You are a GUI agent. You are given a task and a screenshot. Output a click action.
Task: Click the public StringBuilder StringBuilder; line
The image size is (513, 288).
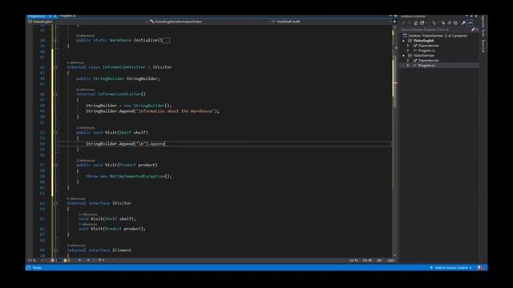(x=118, y=78)
